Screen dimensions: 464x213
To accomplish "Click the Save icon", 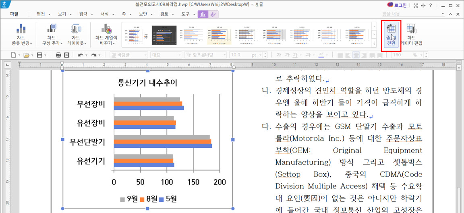I will [39, 55].
